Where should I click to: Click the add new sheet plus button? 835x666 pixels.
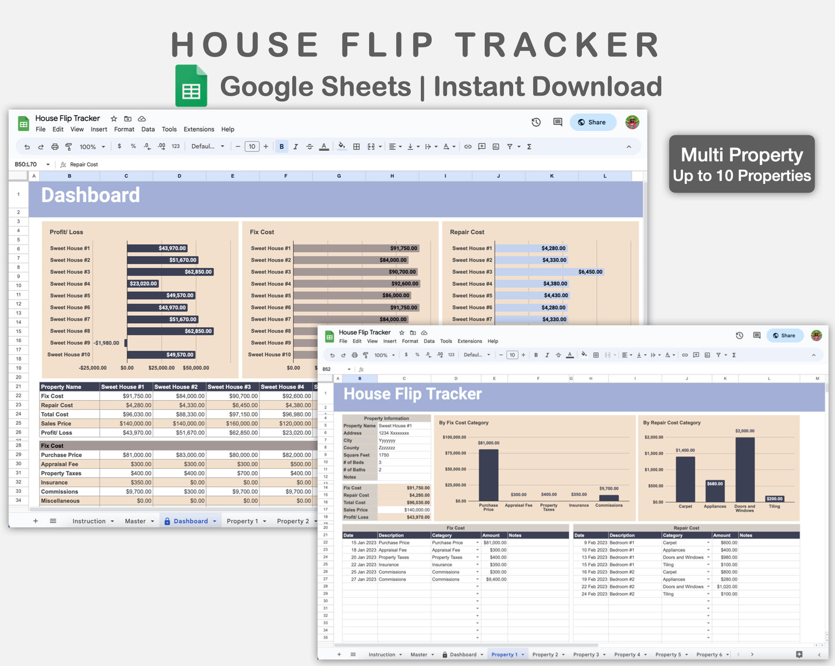click(35, 520)
